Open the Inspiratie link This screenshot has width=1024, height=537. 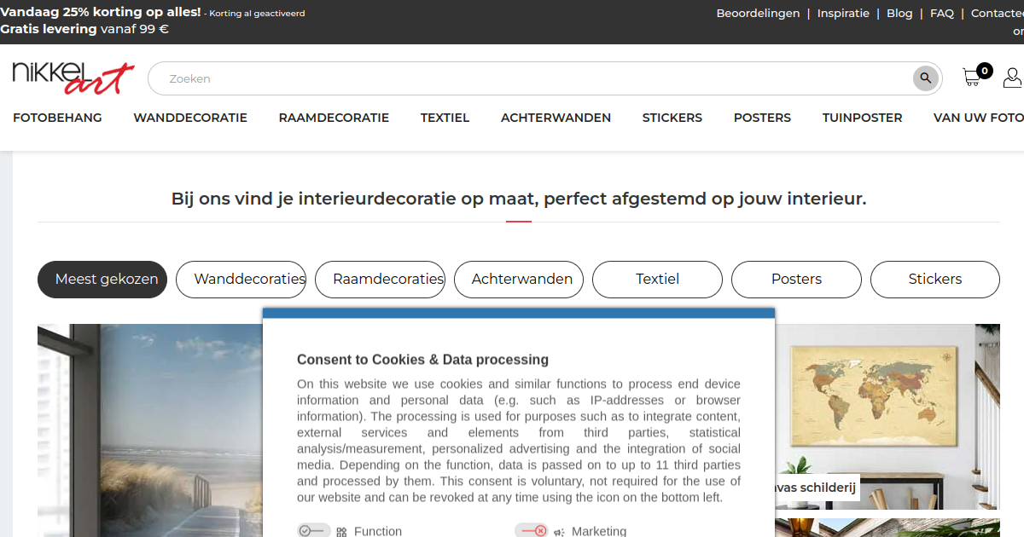click(x=843, y=13)
